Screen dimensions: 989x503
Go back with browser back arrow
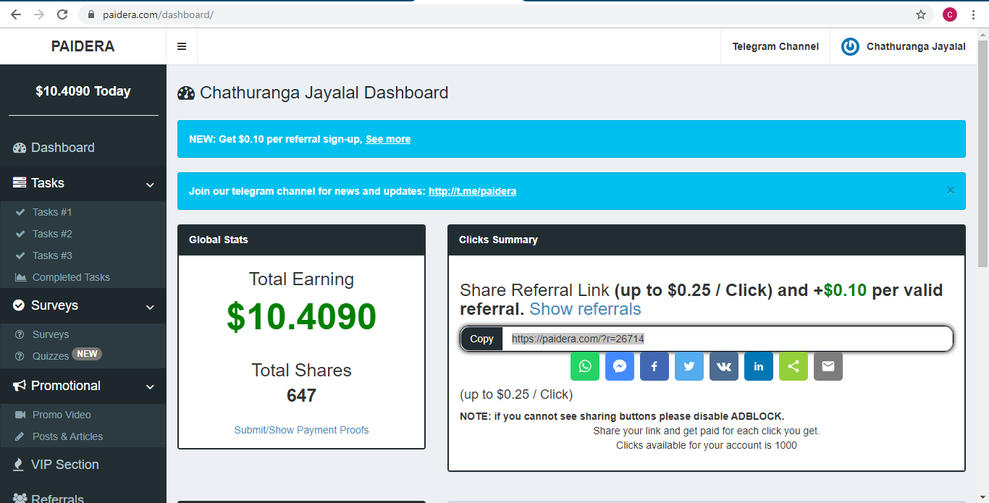click(x=16, y=14)
